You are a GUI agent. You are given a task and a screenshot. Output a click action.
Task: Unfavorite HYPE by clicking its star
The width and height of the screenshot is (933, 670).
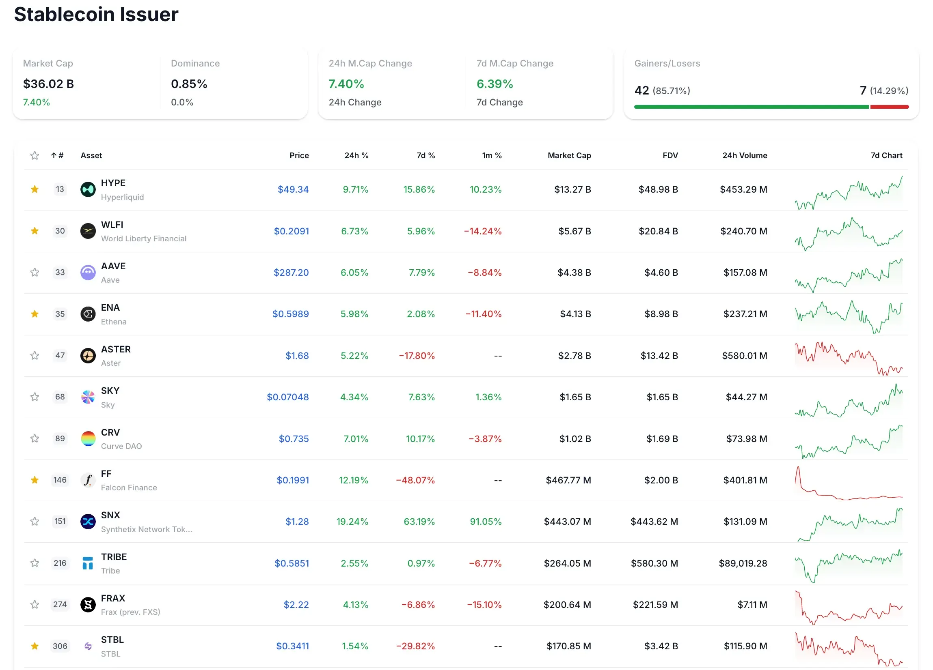click(x=35, y=189)
